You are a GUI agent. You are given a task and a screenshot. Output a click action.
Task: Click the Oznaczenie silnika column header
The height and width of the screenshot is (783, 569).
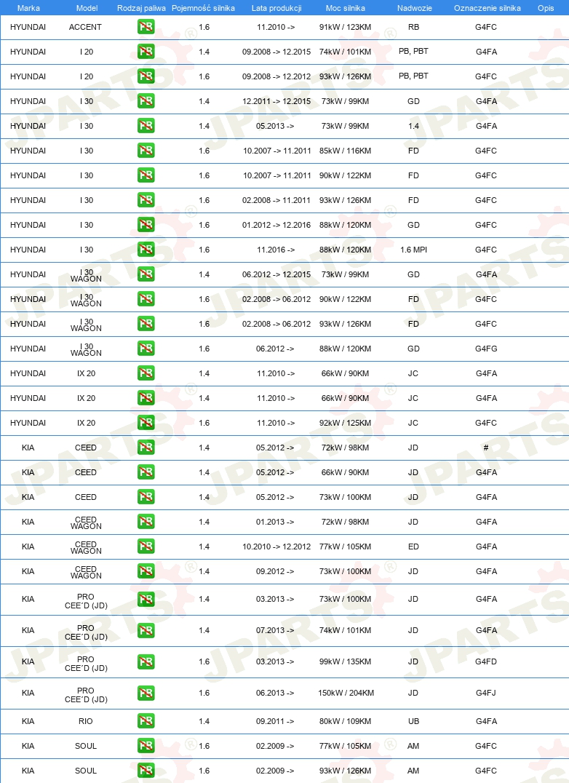coord(488,8)
